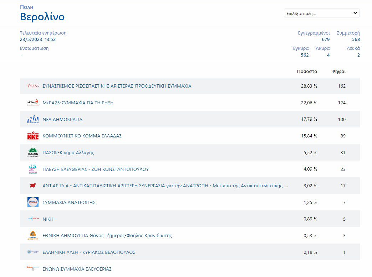This screenshot has height=277, width=372.
Task: Click the 'Ποσοστό' column header
Action: pos(307,72)
